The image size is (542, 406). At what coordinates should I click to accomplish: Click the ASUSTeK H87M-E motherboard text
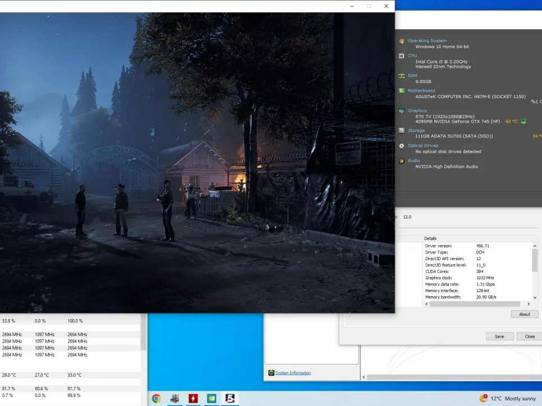(x=470, y=96)
